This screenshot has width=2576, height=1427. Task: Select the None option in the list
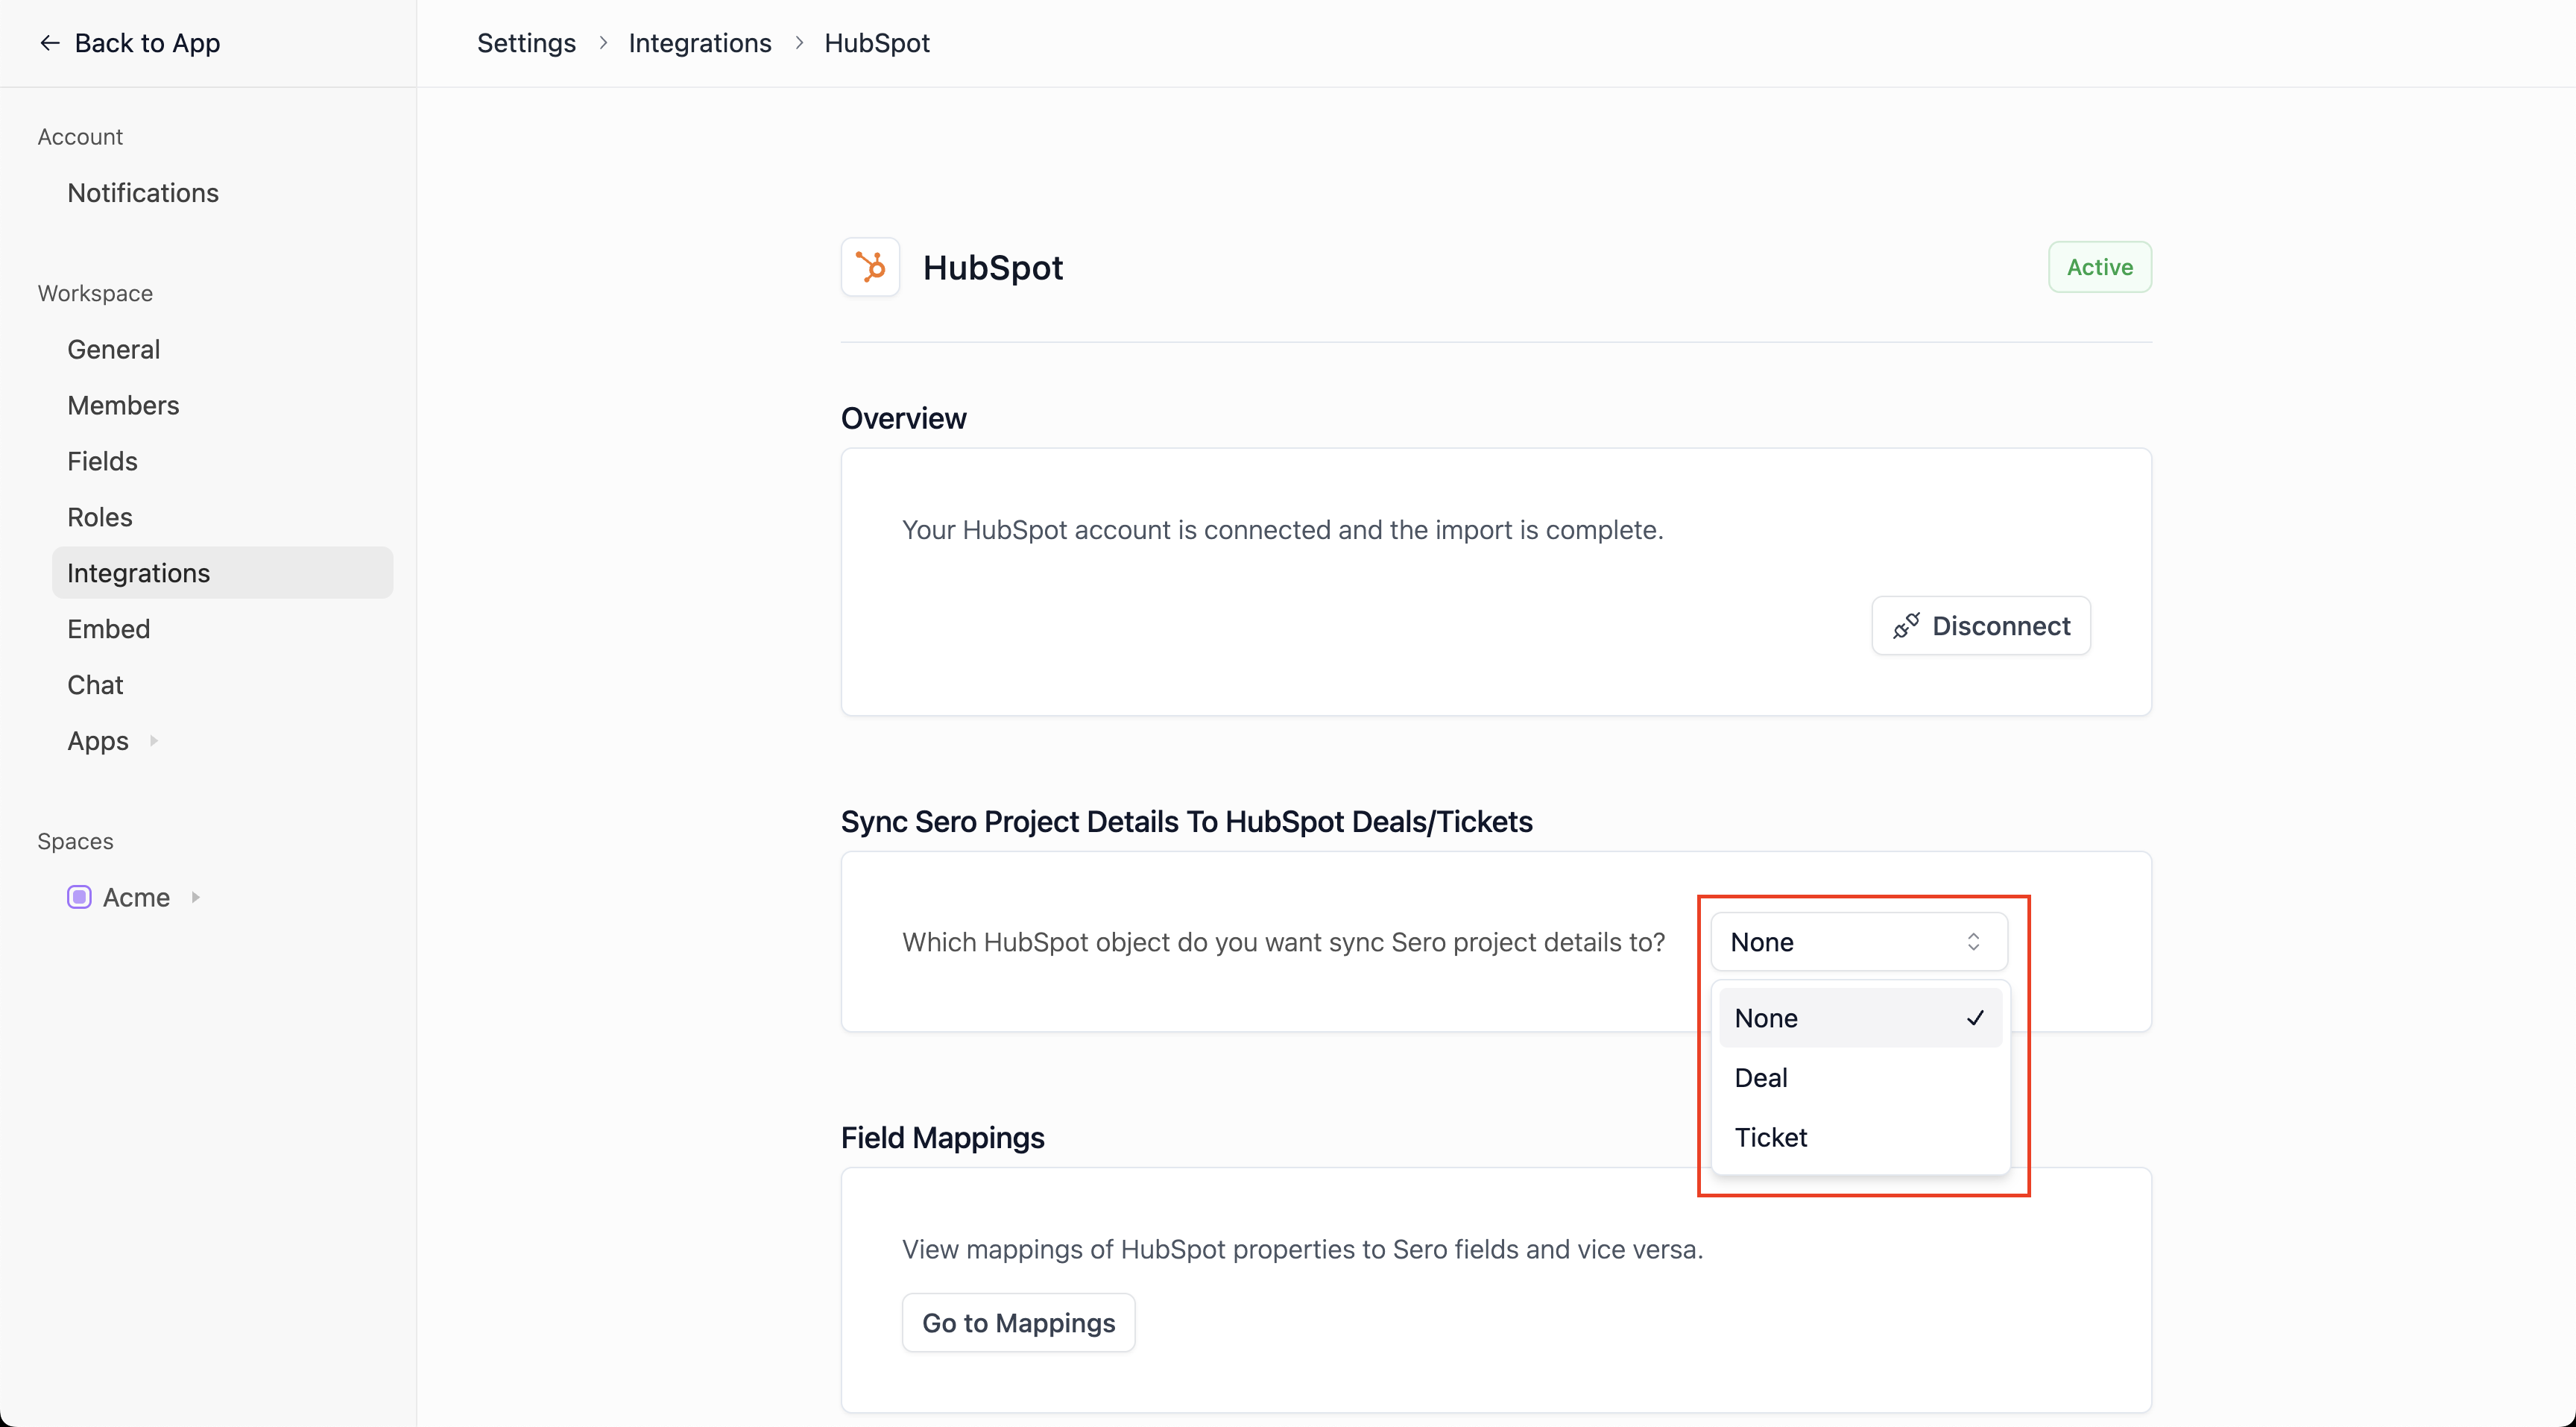(x=1767, y=1018)
